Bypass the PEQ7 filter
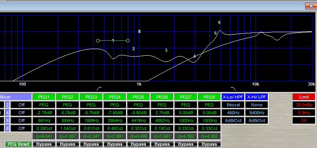 click(x=185, y=144)
